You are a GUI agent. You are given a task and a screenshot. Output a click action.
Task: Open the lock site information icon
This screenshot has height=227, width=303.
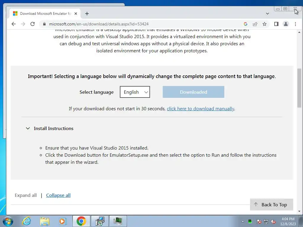pos(44,24)
